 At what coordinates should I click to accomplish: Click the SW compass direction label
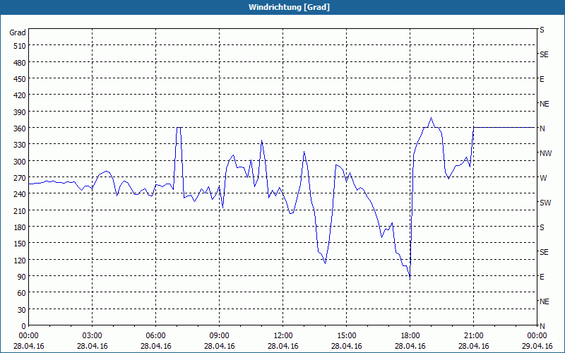545,203
